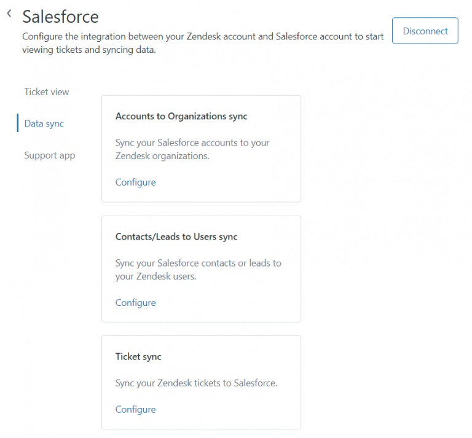Click the integration description under Salesforce title
The height and width of the screenshot is (438, 472).
[x=203, y=43]
